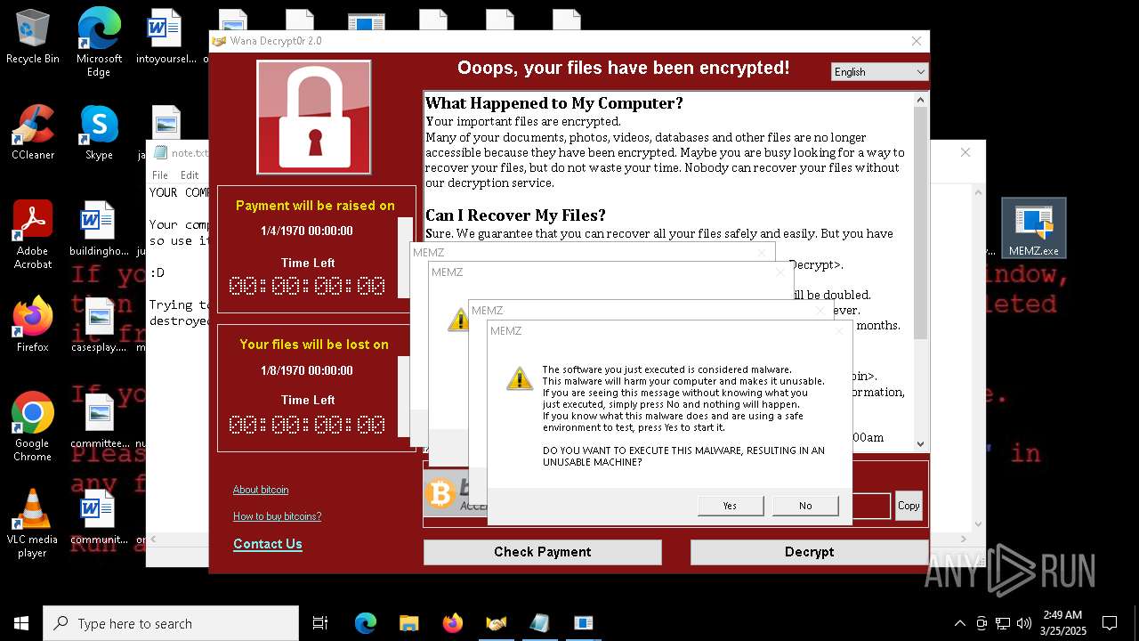Click the padlock image in Wana Decrypt0r

point(314,117)
